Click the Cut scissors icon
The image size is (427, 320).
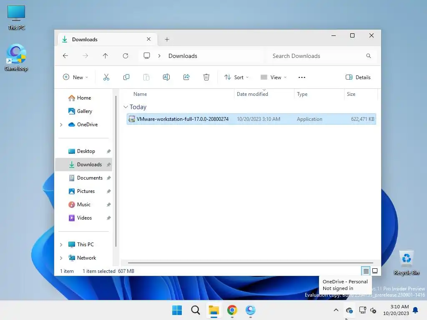[106, 77]
